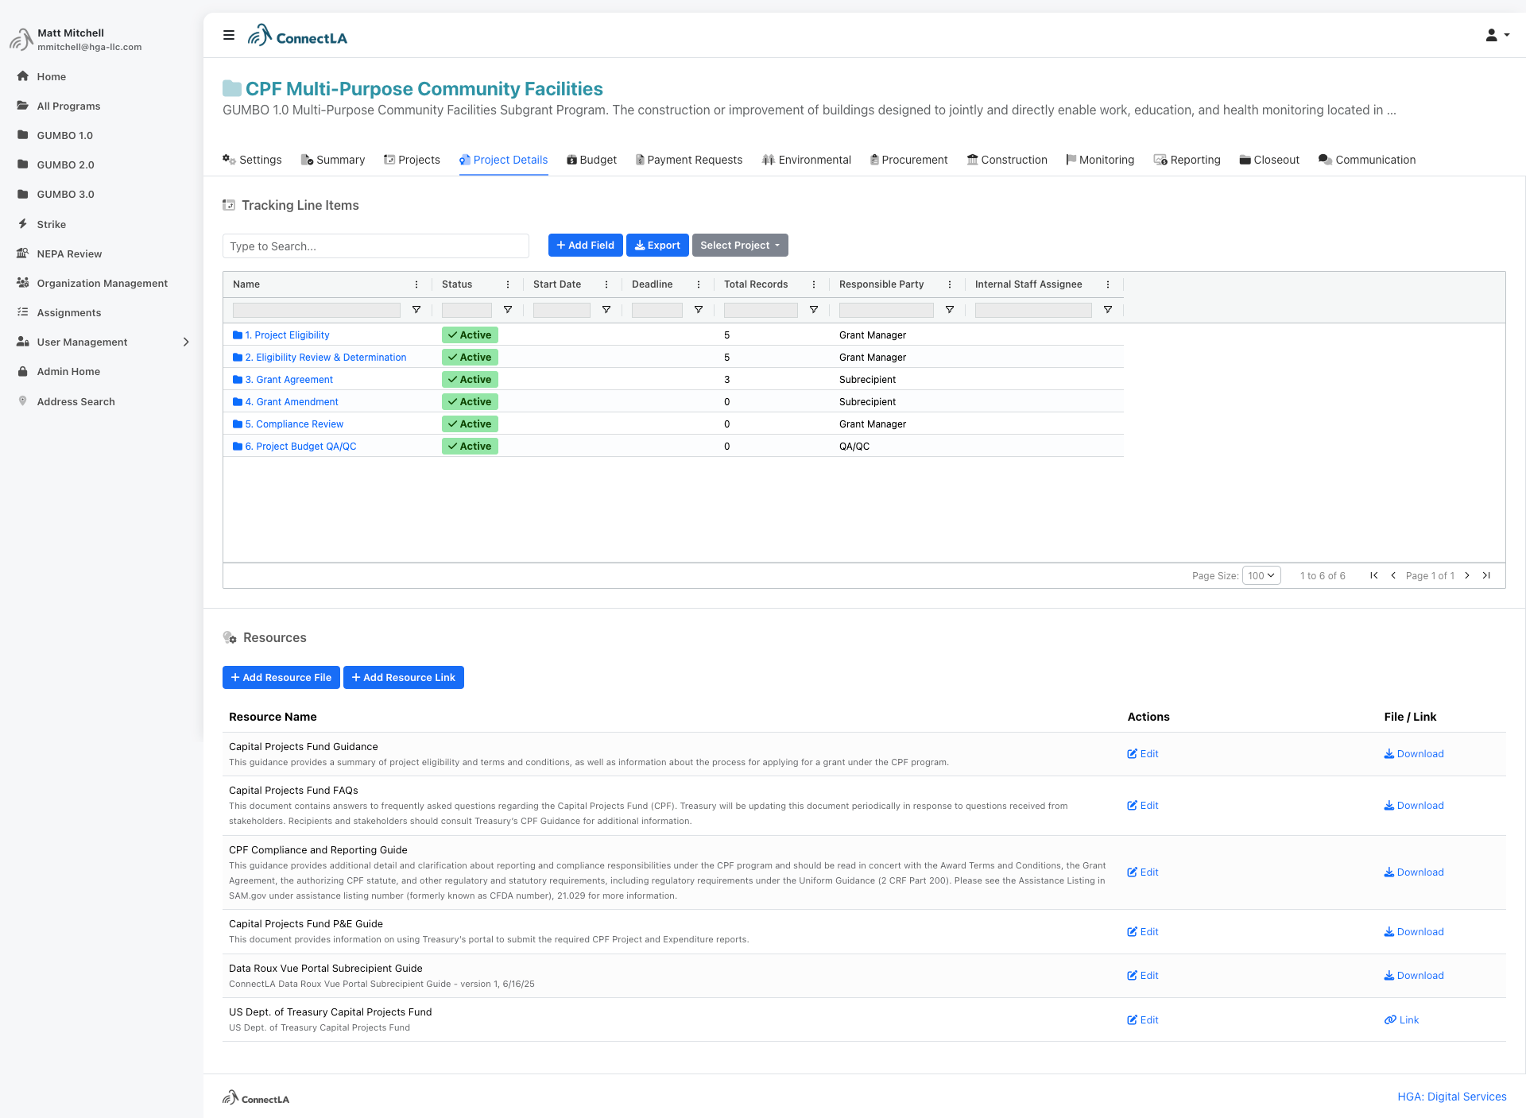This screenshot has height=1118, width=1526.
Task: Go to the next page arrow
Action: (1467, 575)
